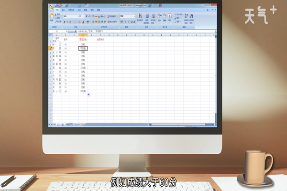Open the font name dropdown
The width and height of the screenshot is (287, 191).
pos(78,16)
